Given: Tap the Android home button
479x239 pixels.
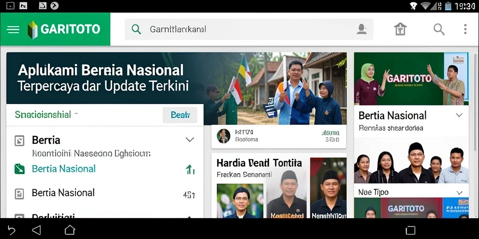Looking at the screenshot, I should (x=70, y=230).
